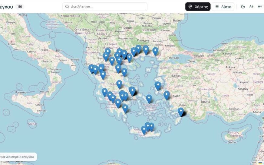Select the map pin on Rhodes

[x=181, y=112]
